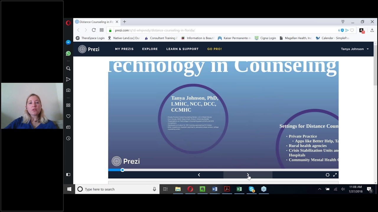Click the Prezi logo in header
Screen dimensions: 378x212
coord(89,49)
